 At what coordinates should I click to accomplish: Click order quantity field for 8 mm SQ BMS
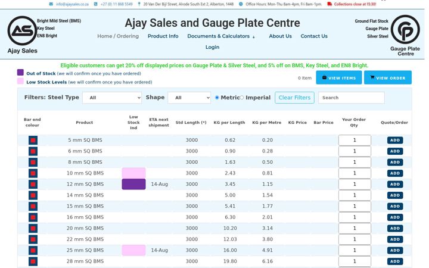pyautogui.click(x=355, y=162)
